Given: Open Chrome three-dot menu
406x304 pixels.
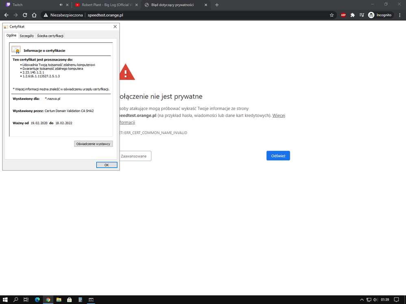Looking at the screenshot, I should tap(400, 15).
